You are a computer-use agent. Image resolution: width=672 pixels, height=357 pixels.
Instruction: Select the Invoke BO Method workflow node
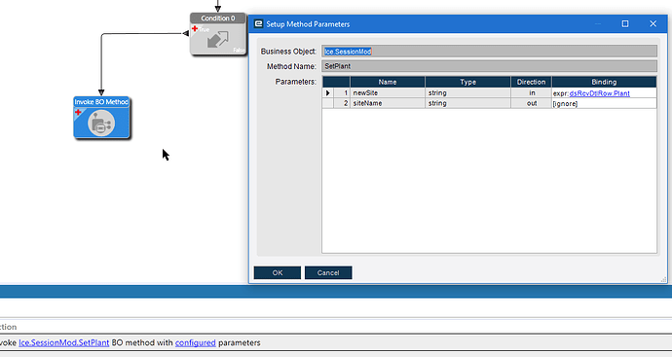click(x=101, y=118)
